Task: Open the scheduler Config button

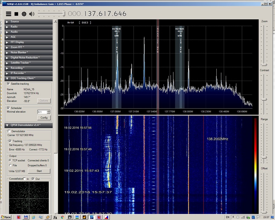Action: (x=44, y=118)
